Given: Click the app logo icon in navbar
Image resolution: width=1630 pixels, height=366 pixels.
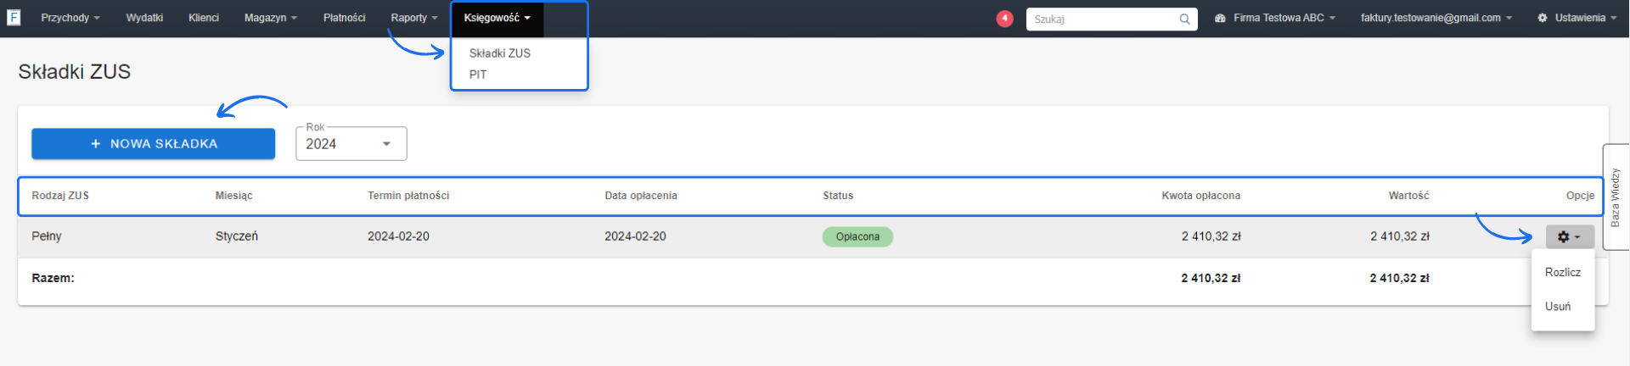Looking at the screenshot, I should (x=14, y=18).
